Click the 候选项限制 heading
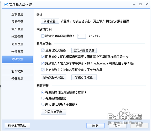151x131 pixels. 44,30
